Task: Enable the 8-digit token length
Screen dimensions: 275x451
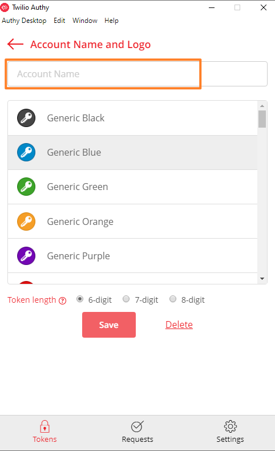Action: tap(173, 299)
